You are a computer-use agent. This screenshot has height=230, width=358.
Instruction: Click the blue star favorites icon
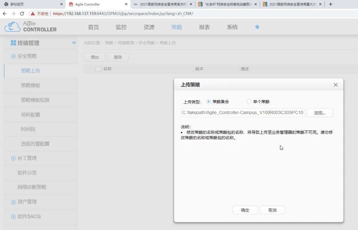point(257,27)
